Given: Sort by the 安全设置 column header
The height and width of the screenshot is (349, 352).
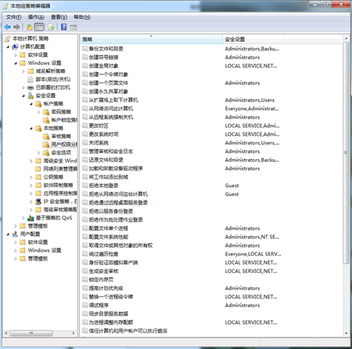Looking at the screenshot, I should pos(254,39).
